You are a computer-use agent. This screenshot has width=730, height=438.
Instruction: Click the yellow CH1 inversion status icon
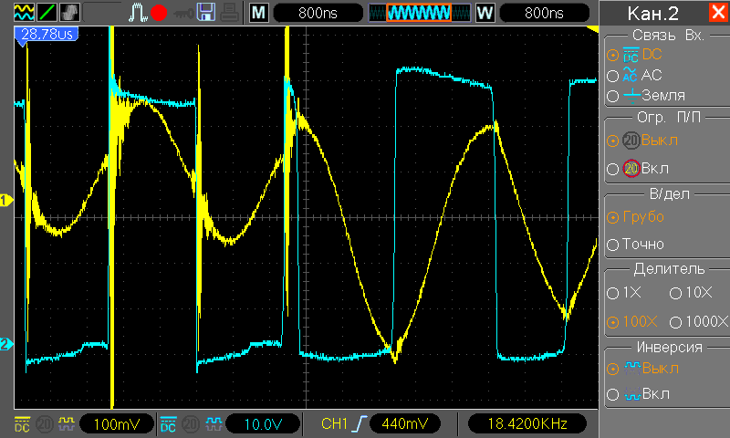[66, 424]
